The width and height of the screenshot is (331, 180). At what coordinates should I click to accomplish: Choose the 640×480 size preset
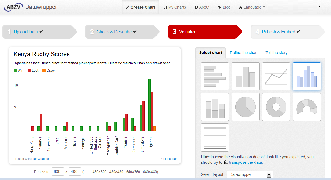point(150,172)
